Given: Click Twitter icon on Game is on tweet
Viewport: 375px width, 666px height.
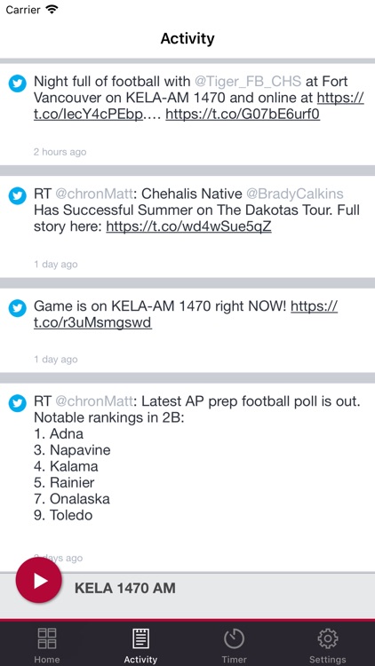Looking at the screenshot, I should tap(18, 308).
